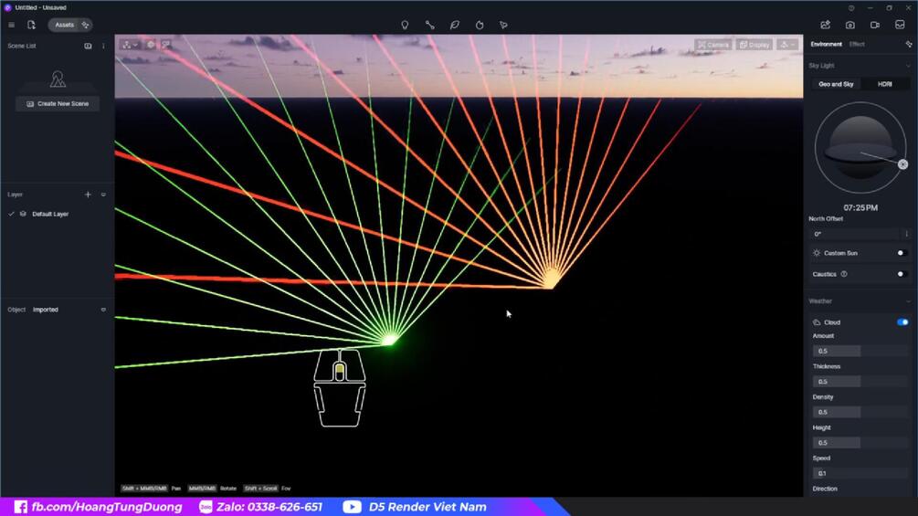Screen dimensions: 918x516
Task: Click the Caustics info icon
Action: (x=844, y=274)
